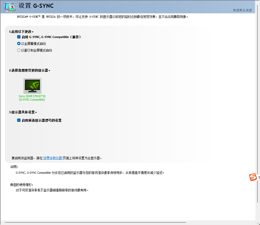Select the Sony SDMF27M30*30 monitor thumbnail
The image size is (260, 225).
[32, 86]
